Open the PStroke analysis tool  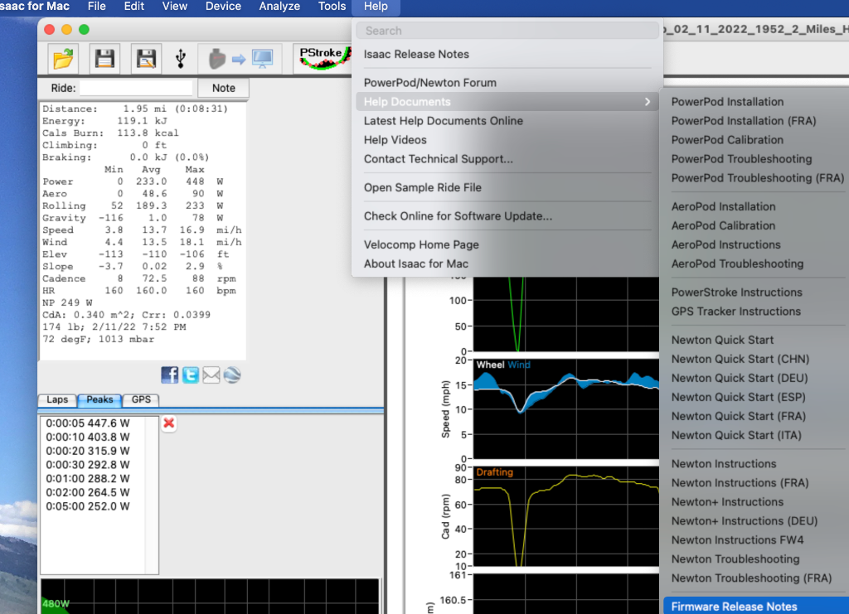(x=323, y=58)
